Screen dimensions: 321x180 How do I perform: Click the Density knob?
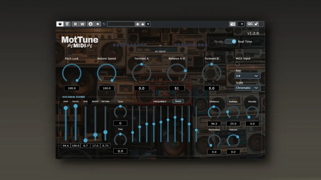pyautogui.click(x=252, y=112)
